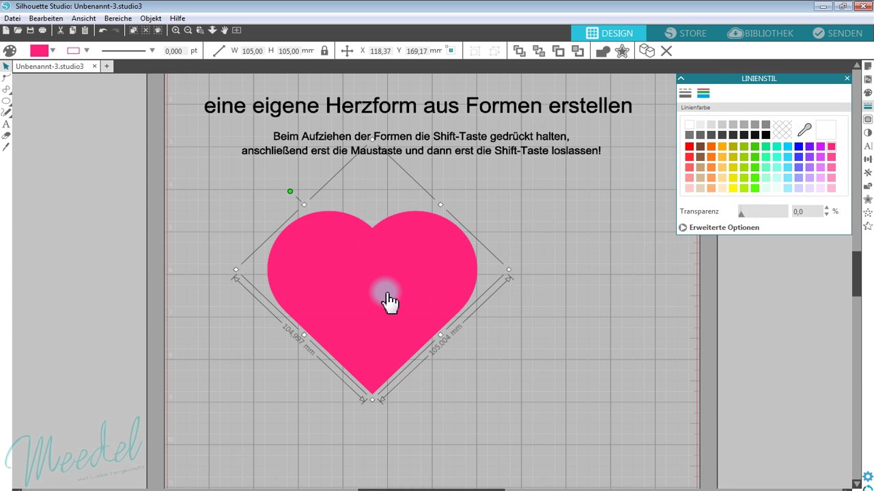Viewport: 874px width, 491px height.
Task: Choose the pure red line color swatch
Action: tap(689, 147)
